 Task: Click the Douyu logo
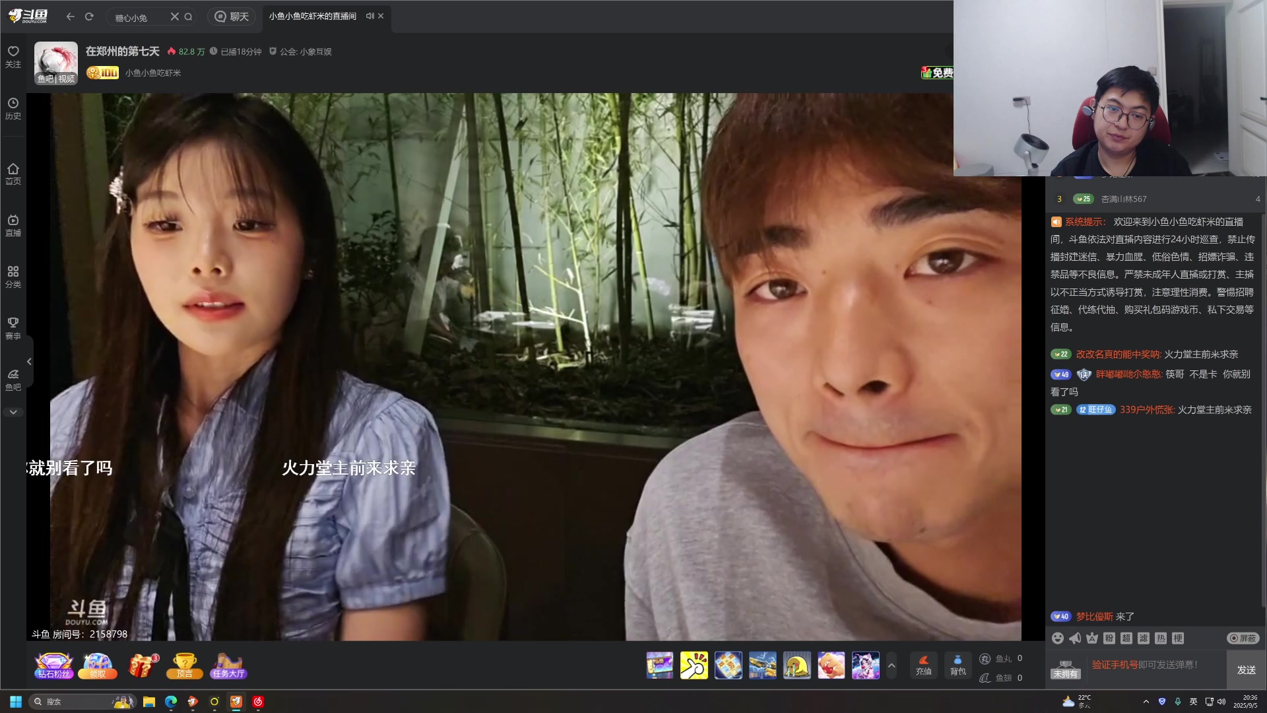(28, 17)
